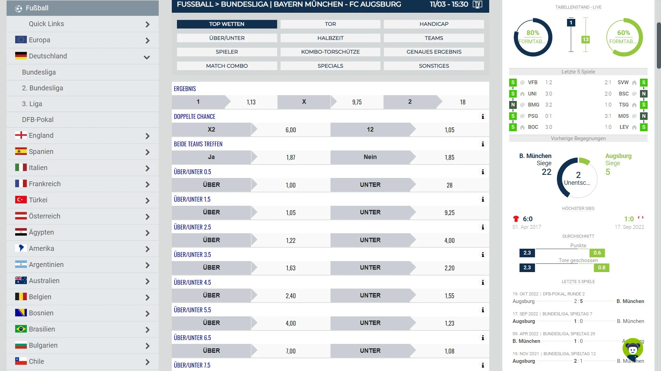Open the chat support mascot icon
The height and width of the screenshot is (371, 661).
[633, 349]
